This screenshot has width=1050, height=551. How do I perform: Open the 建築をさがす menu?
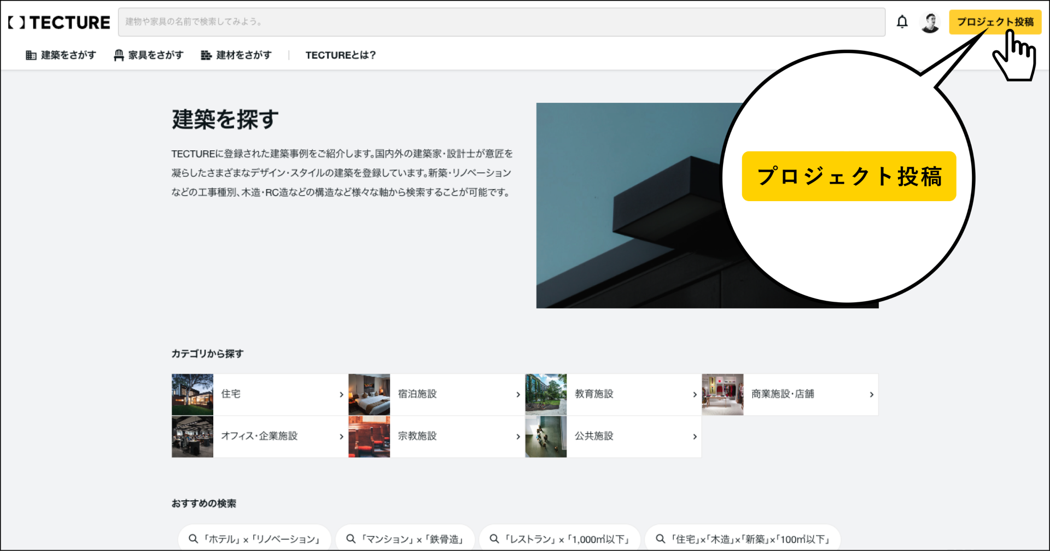[x=67, y=55]
